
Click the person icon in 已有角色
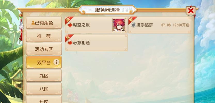tap(33, 23)
